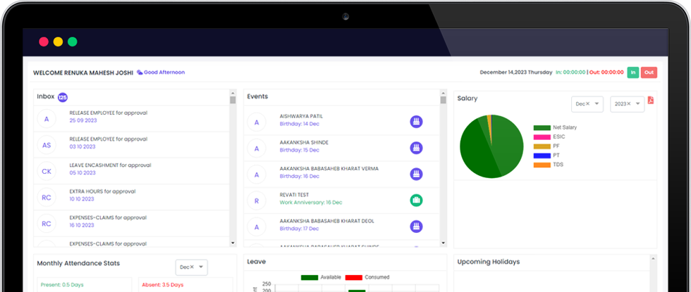Open the Salary month dropdown showing Dec
The width and height of the screenshot is (691, 292).
pos(597,103)
